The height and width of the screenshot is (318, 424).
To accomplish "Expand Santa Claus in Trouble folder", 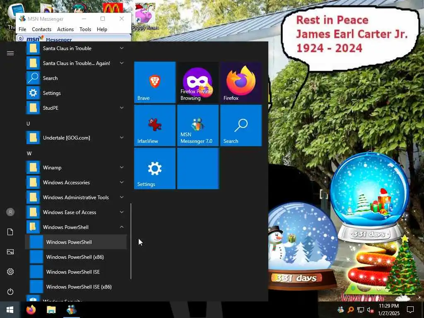I will pos(76,48).
